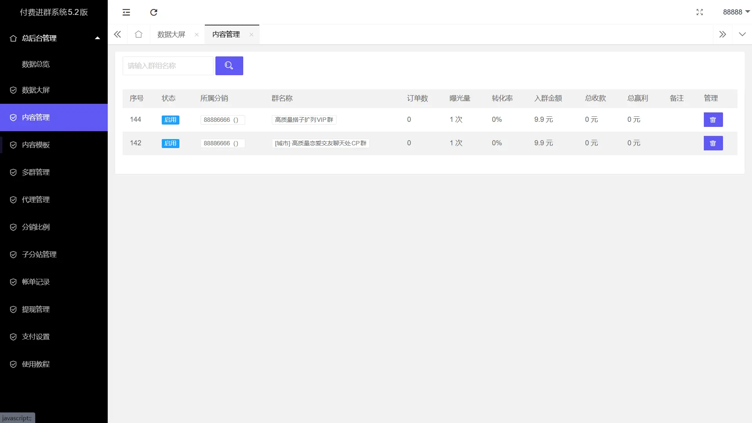Click the magnifier search button

[229, 66]
